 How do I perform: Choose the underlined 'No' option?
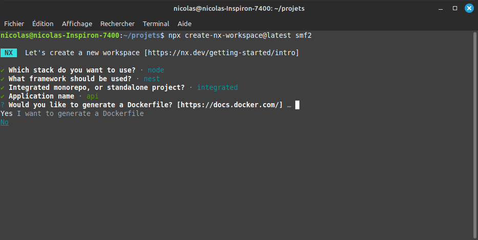click(5, 122)
